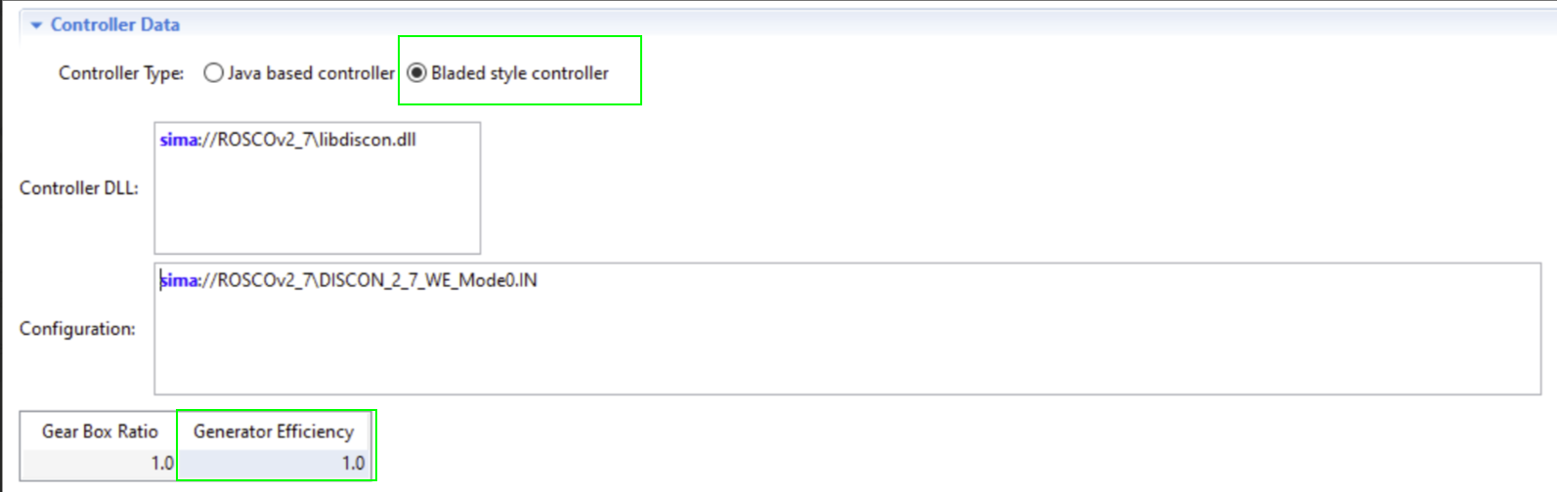
Task: Click the 'Java based controller' label text
Action: (x=311, y=73)
